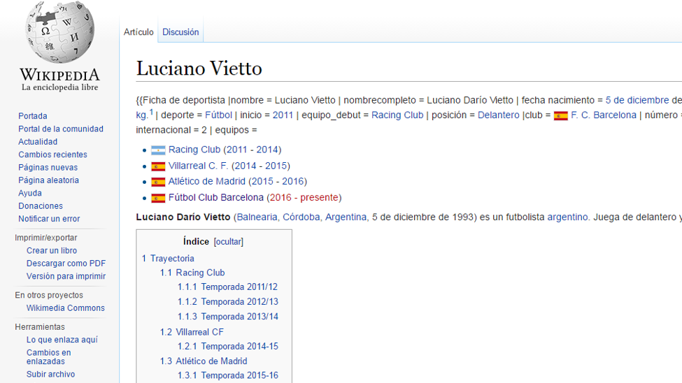Switch to the Discusión tab
Screen dimensions: 682x383
coord(180,32)
